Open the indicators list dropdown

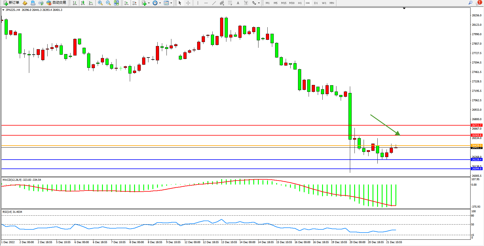146,3
